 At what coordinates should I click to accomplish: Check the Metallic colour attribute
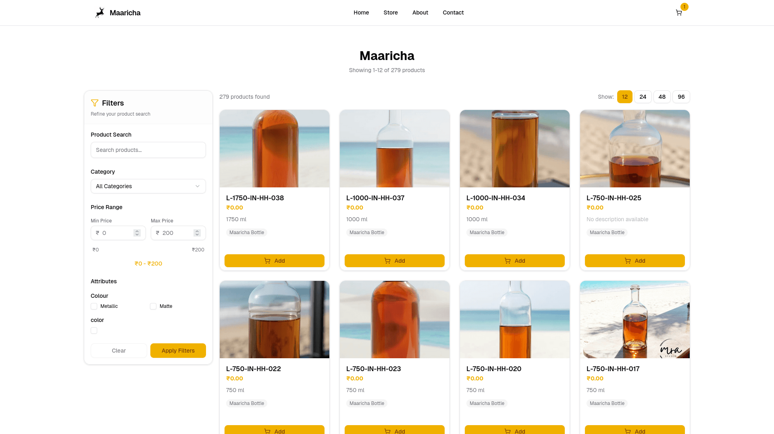(x=94, y=306)
